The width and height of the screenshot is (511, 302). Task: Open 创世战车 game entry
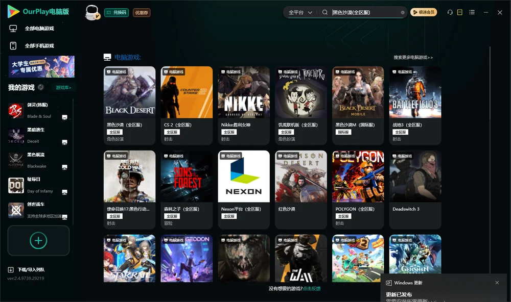[x=38, y=210]
